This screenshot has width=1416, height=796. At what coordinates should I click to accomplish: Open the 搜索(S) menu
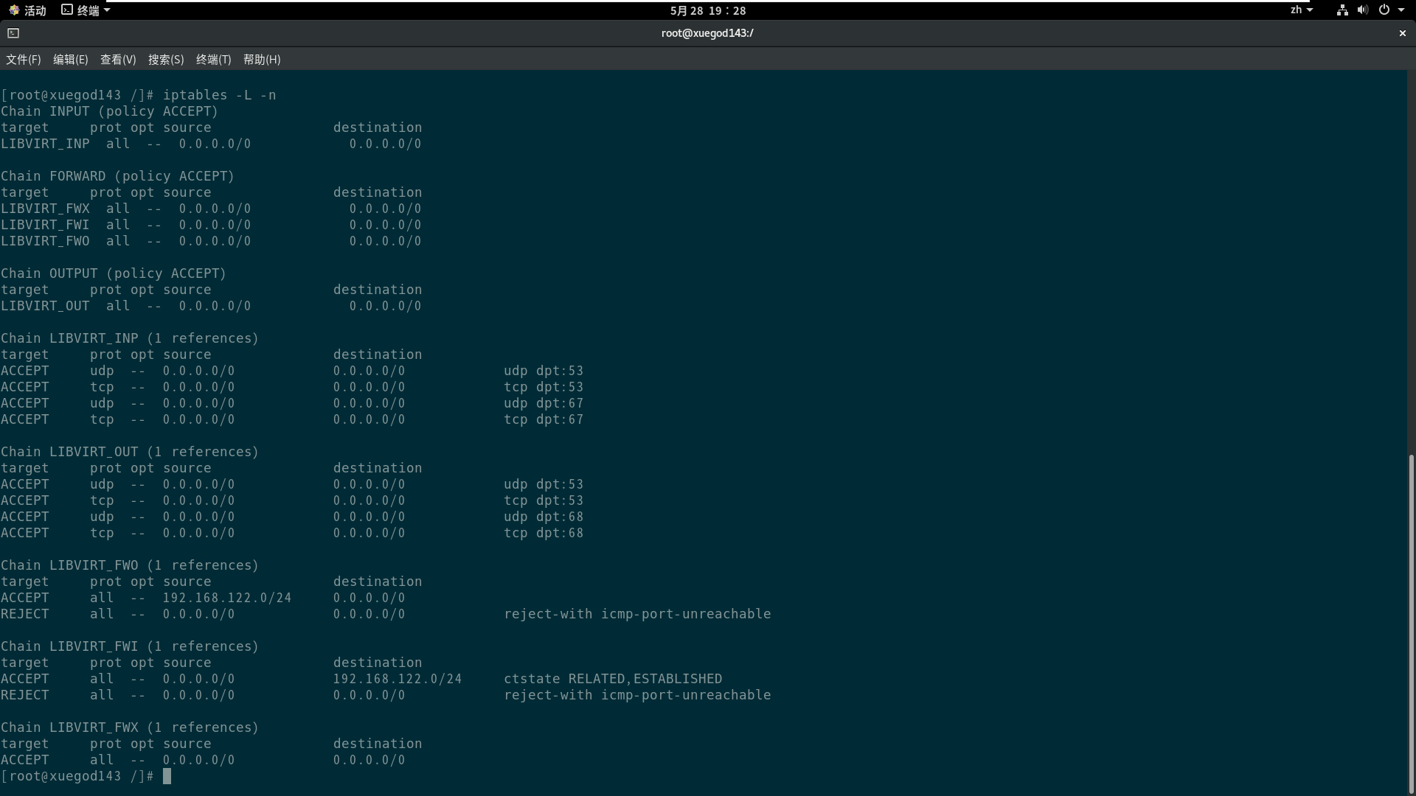coord(166,60)
